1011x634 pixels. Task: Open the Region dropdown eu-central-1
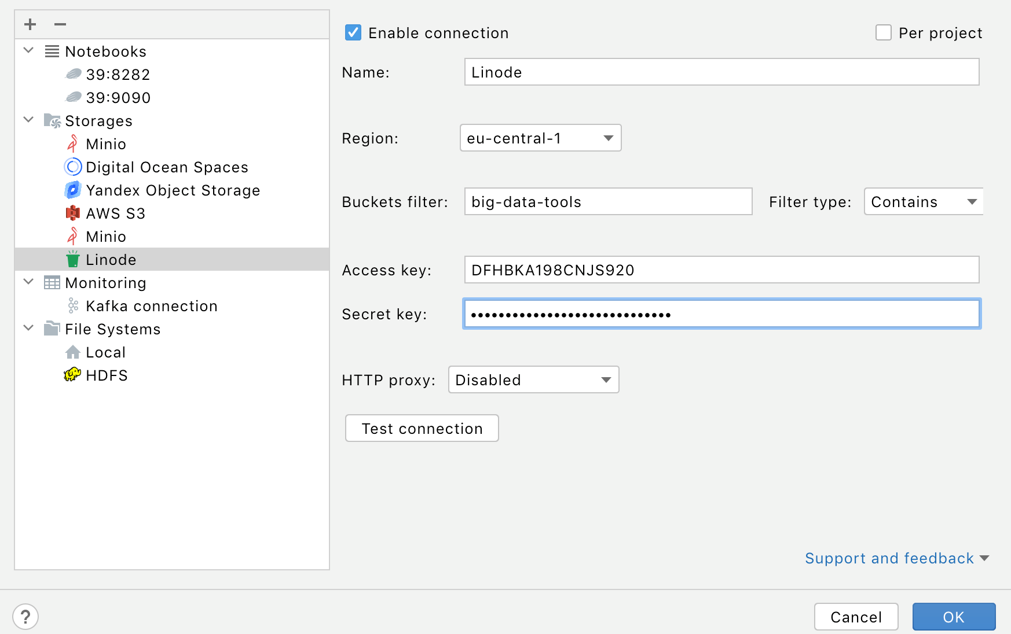click(x=541, y=138)
